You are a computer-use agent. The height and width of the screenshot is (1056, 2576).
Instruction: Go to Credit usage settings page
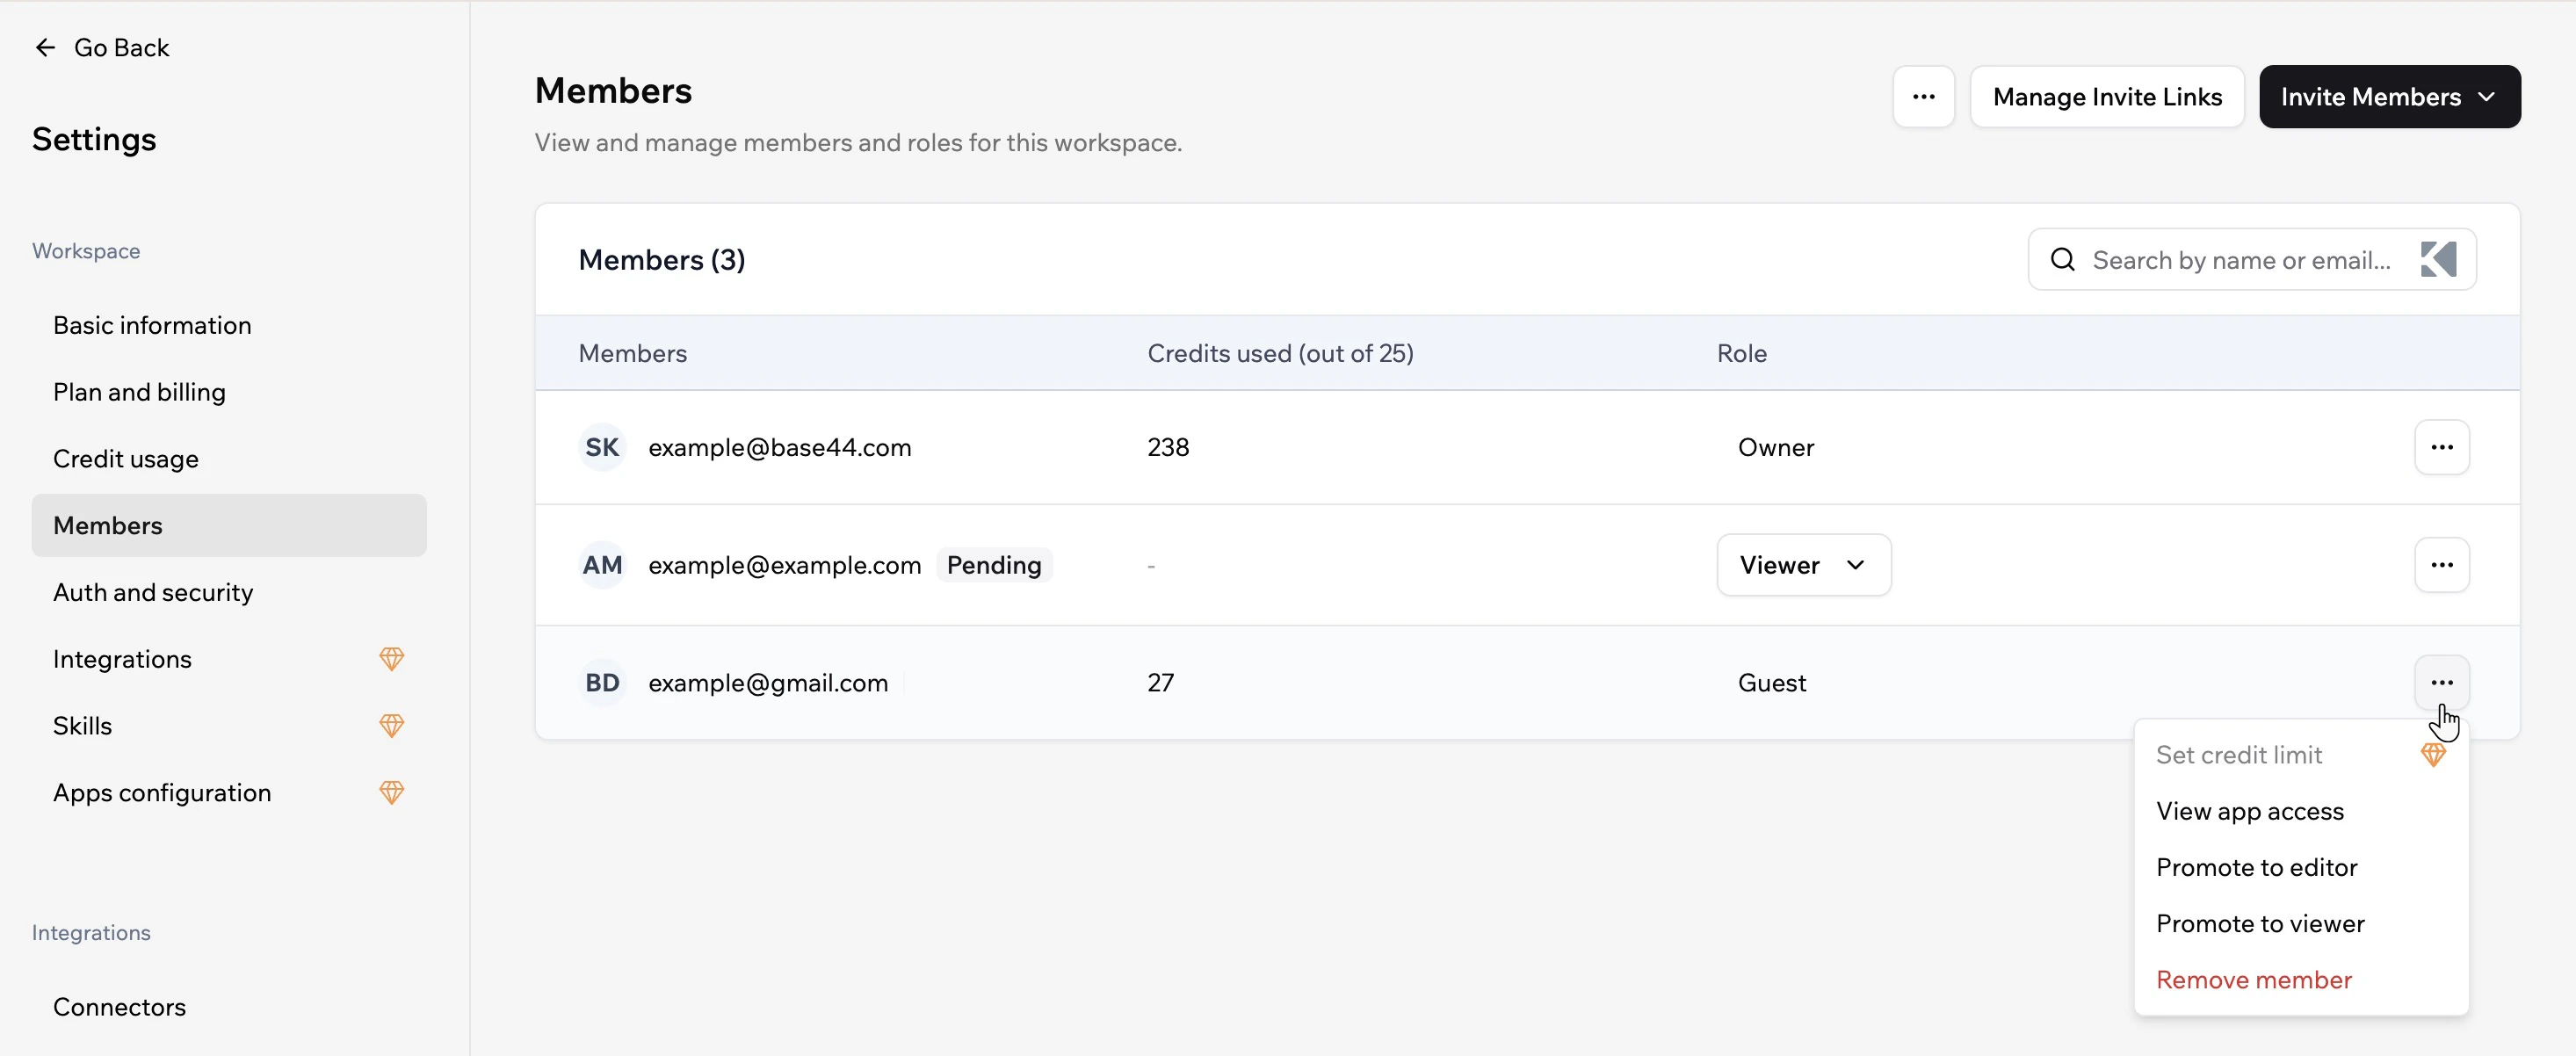[x=126, y=459]
